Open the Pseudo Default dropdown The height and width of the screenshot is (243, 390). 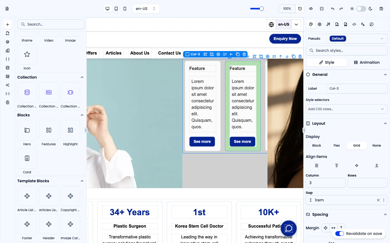click(357, 39)
